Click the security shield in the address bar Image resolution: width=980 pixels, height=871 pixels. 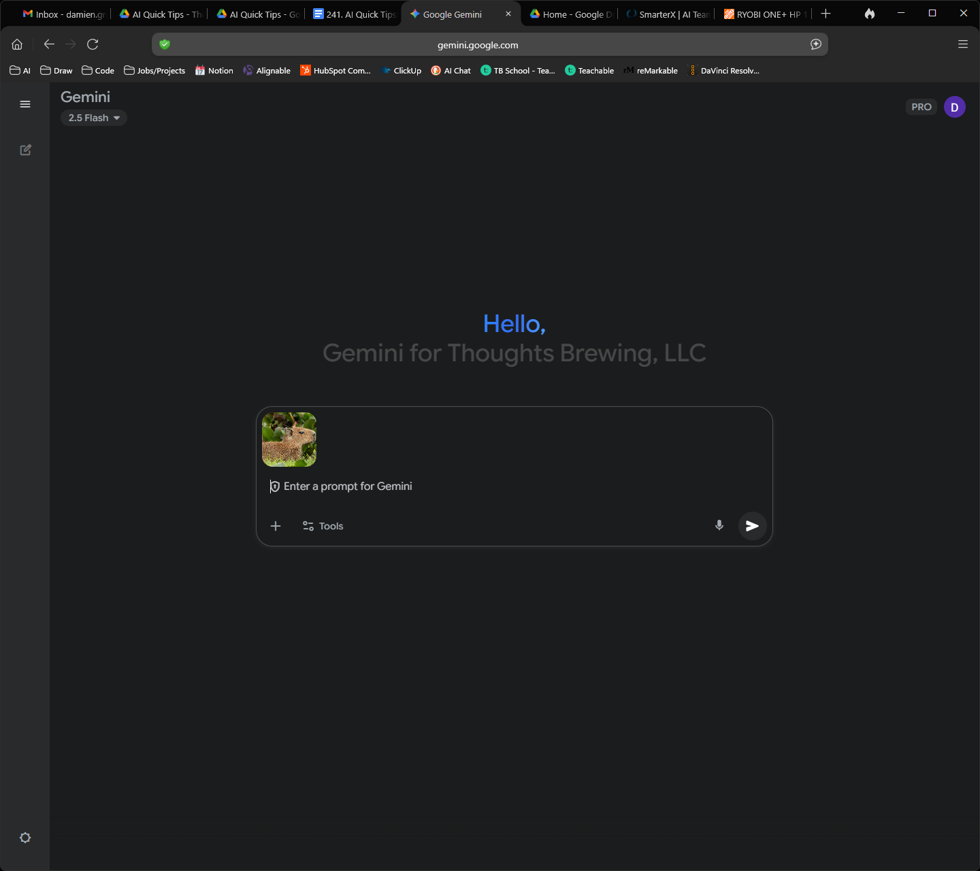click(x=164, y=44)
